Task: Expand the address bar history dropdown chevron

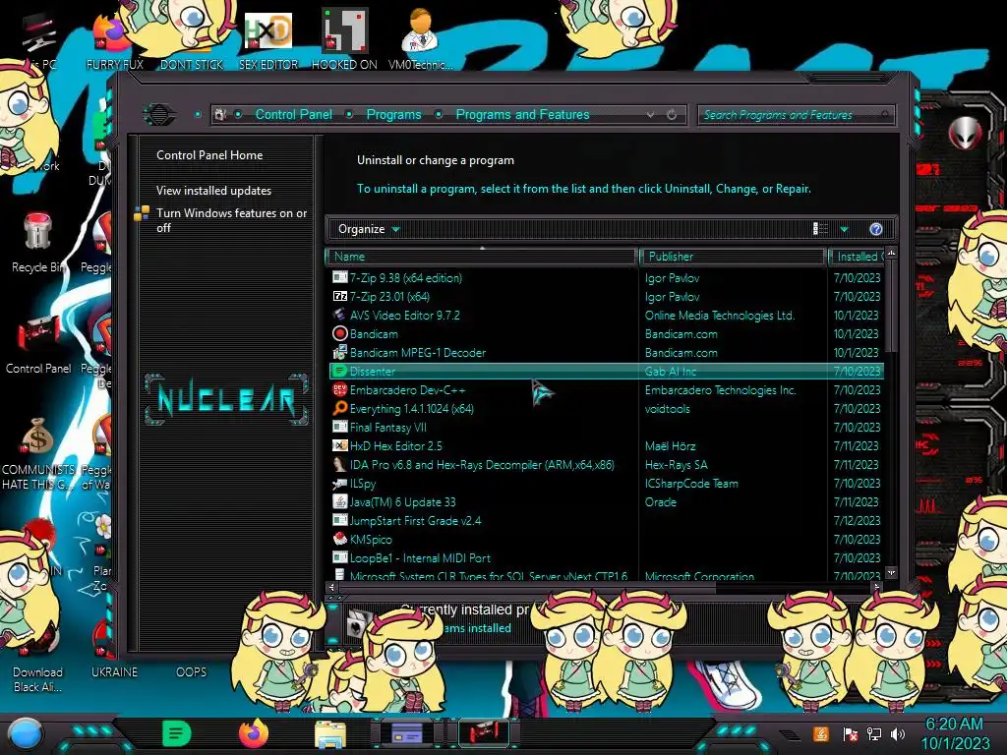Action: (651, 114)
